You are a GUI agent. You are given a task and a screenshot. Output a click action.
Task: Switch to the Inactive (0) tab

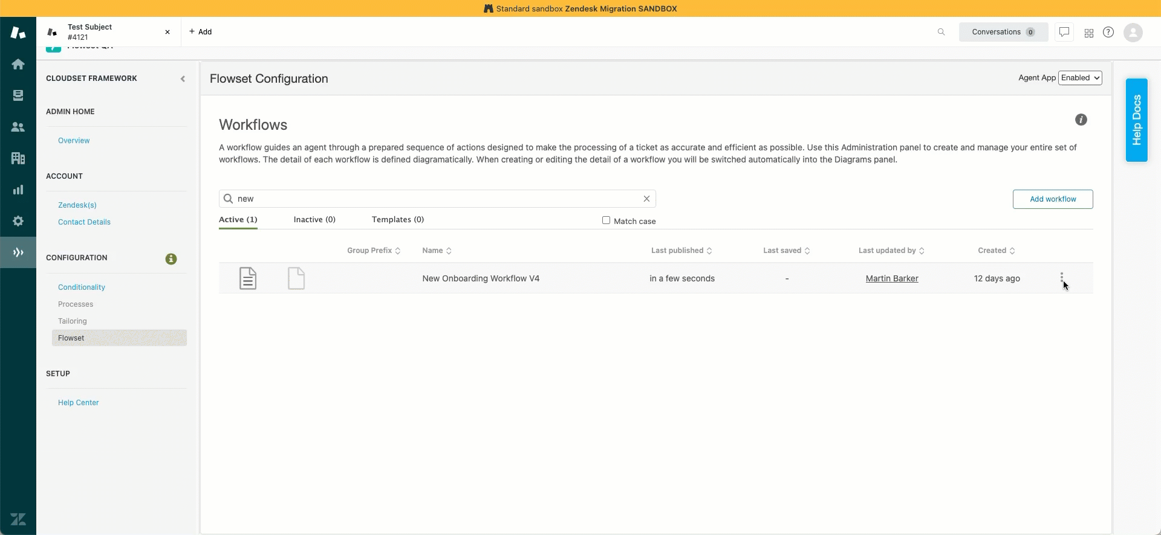coord(314,220)
